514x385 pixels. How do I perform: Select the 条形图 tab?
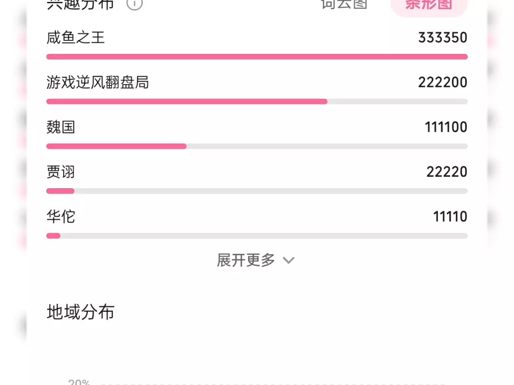point(429,5)
